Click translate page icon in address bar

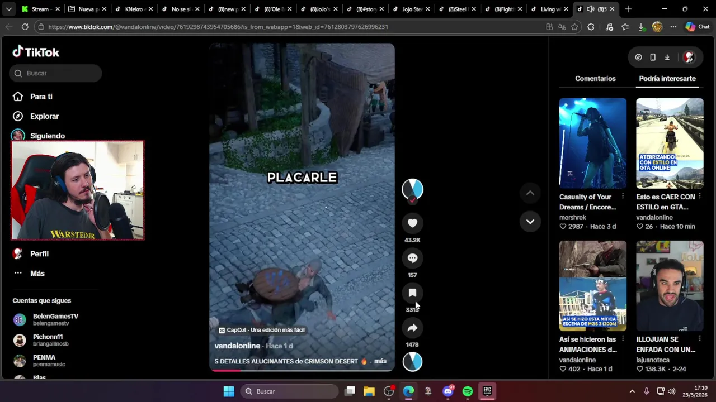(x=562, y=27)
